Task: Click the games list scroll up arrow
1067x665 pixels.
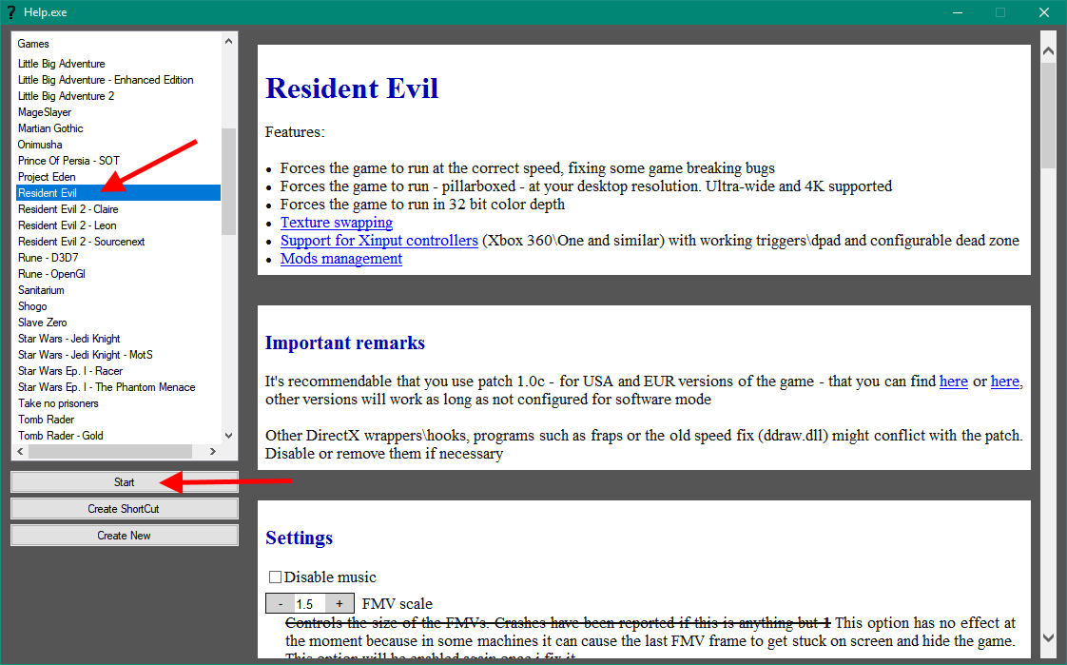Action: (228, 42)
